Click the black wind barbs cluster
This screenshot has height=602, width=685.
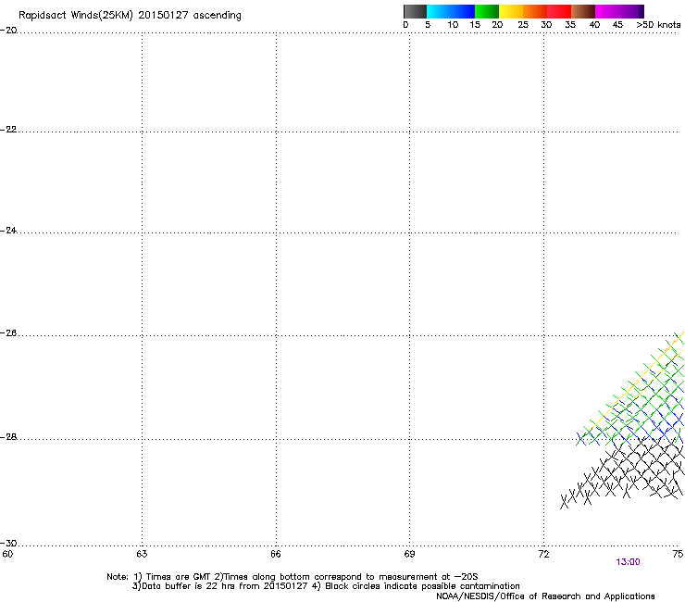pos(623,474)
